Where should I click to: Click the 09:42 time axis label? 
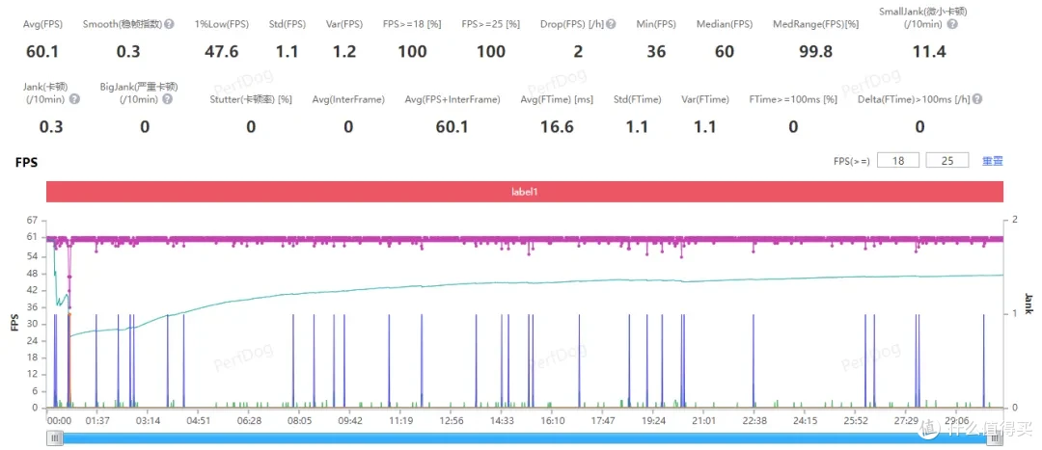[x=350, y=421]
